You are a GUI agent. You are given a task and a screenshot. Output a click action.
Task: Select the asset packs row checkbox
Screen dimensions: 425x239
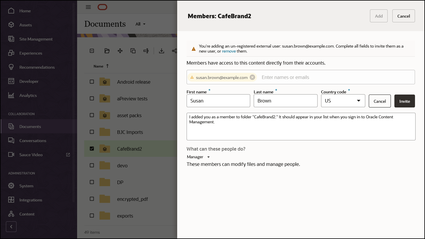(92, 115)
